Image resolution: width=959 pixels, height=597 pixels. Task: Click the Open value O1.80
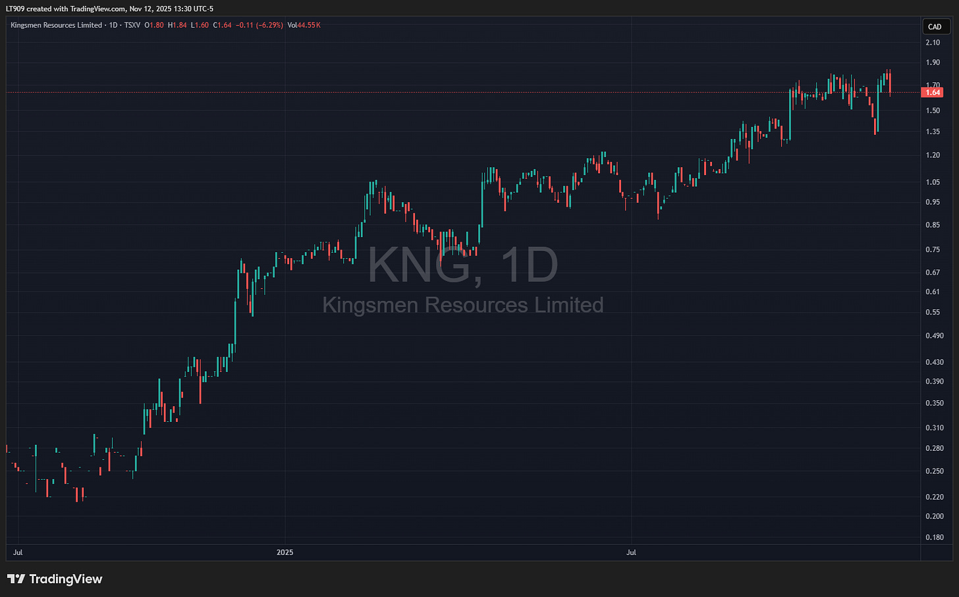154,25
